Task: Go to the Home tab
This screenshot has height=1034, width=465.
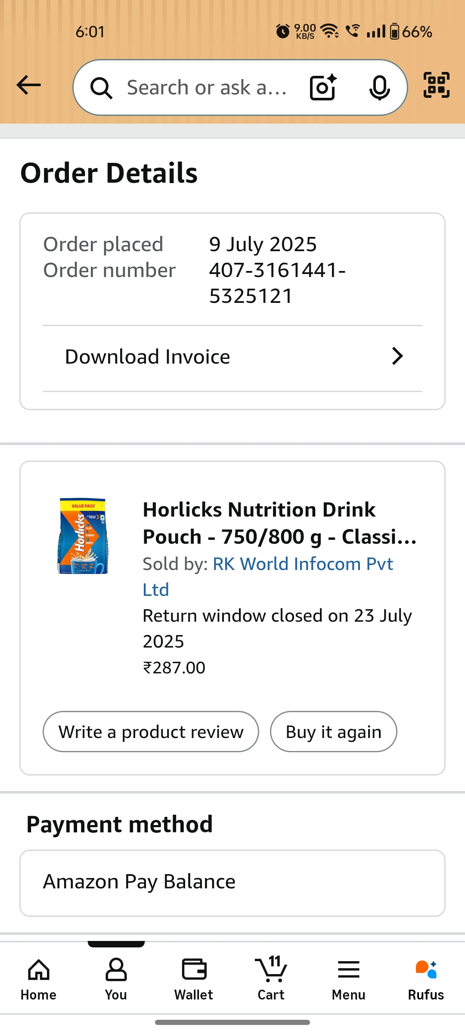Action: 39,978
